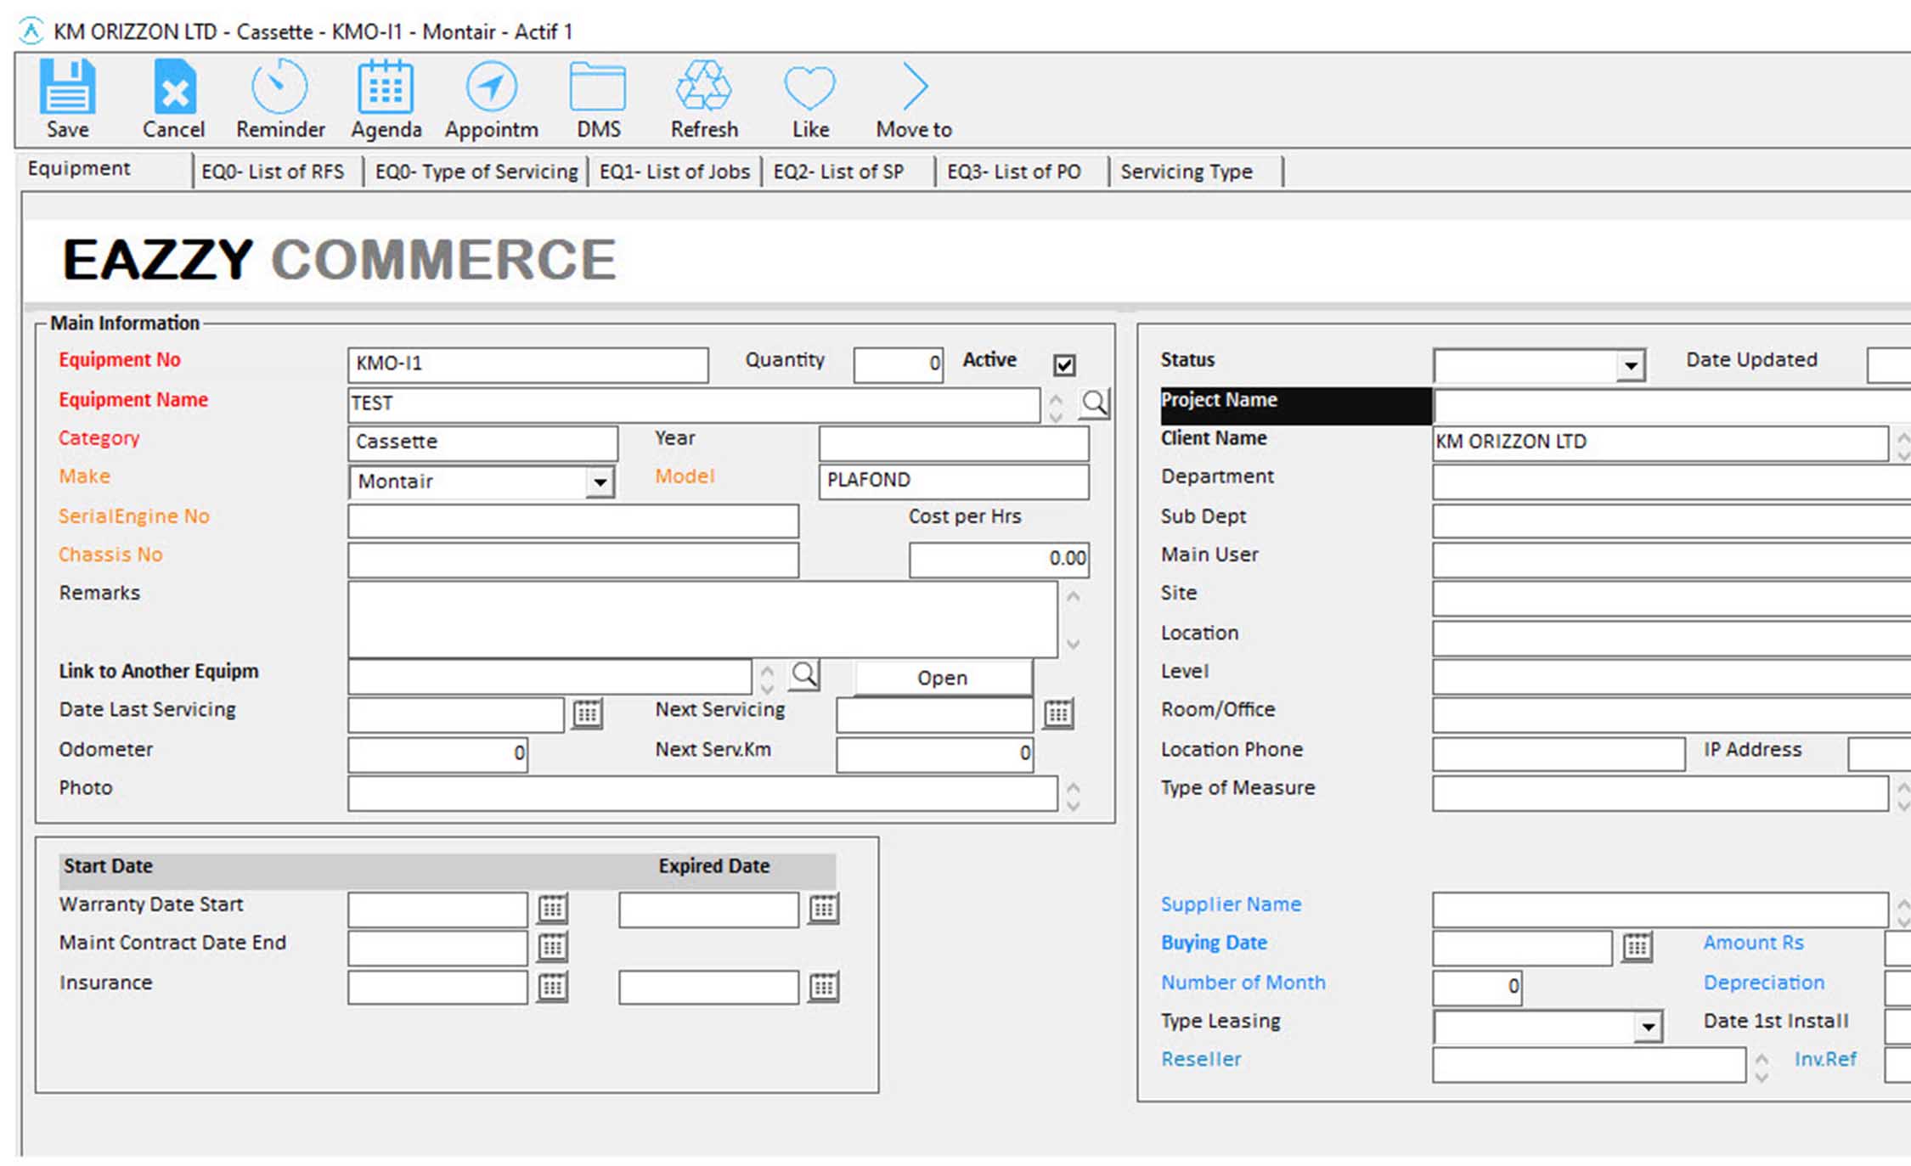Click the Project Name input field
The height and width of the screenshot is (1166, 1911).
[1671, 406]
